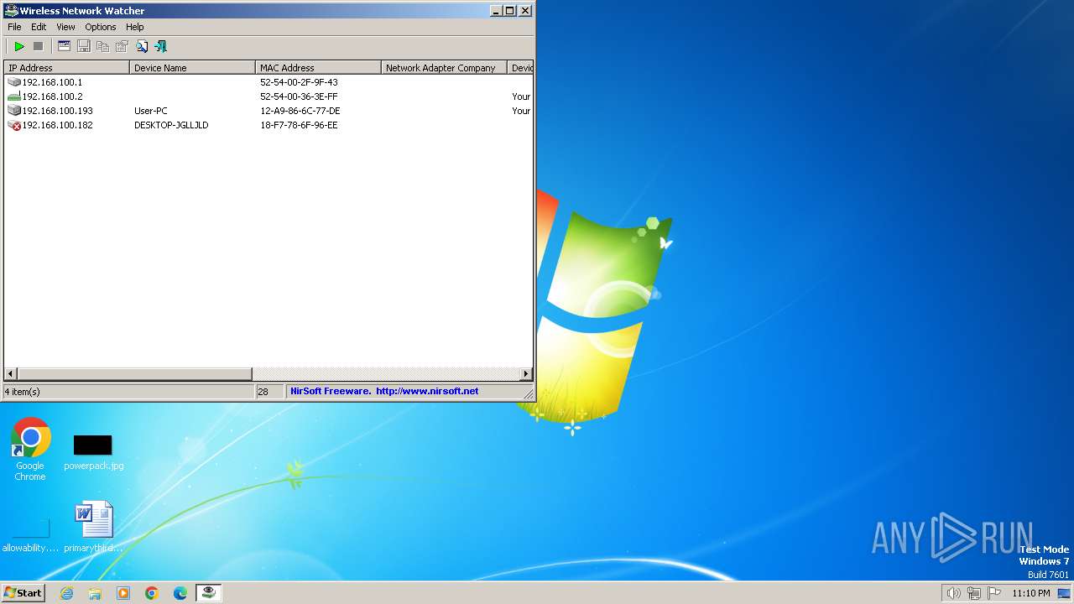The width and height of the screenshot is (1074, 604).
Task: Click the Copy Selected Items toolbar icon
Action: [102, 46]
